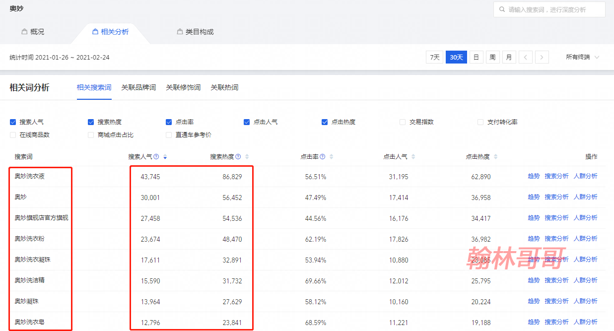Open 趋势 for 奥妙 row

pos(534,197)
